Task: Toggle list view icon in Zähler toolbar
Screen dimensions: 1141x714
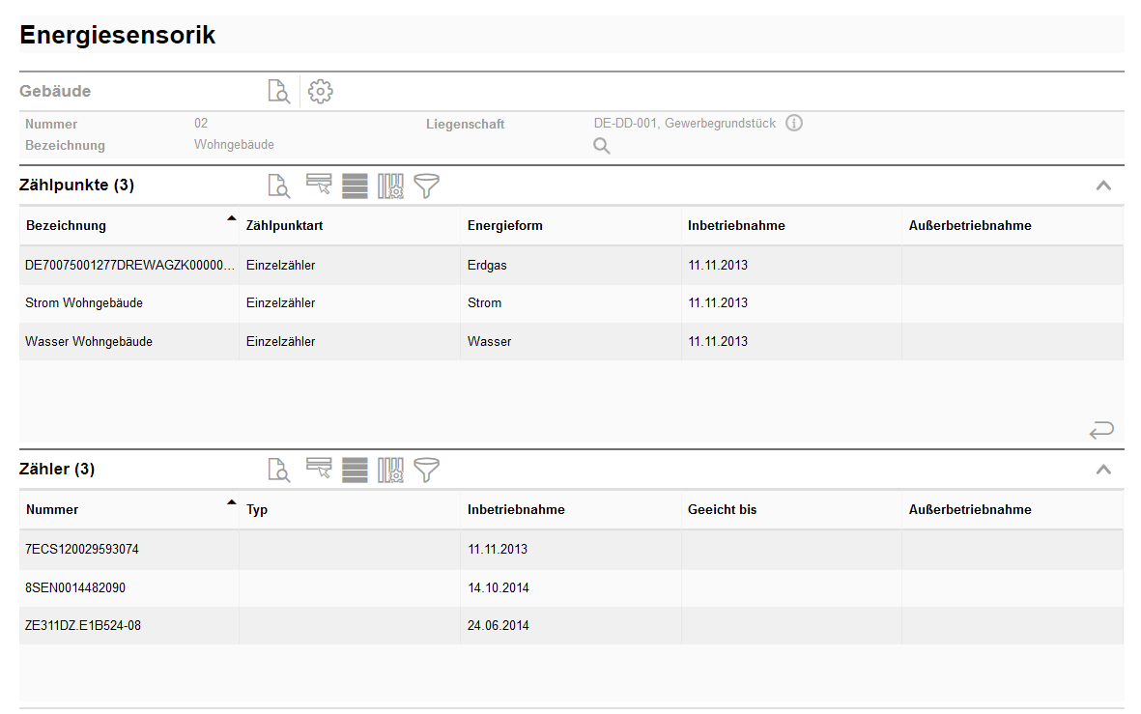Action: point(355,470)
